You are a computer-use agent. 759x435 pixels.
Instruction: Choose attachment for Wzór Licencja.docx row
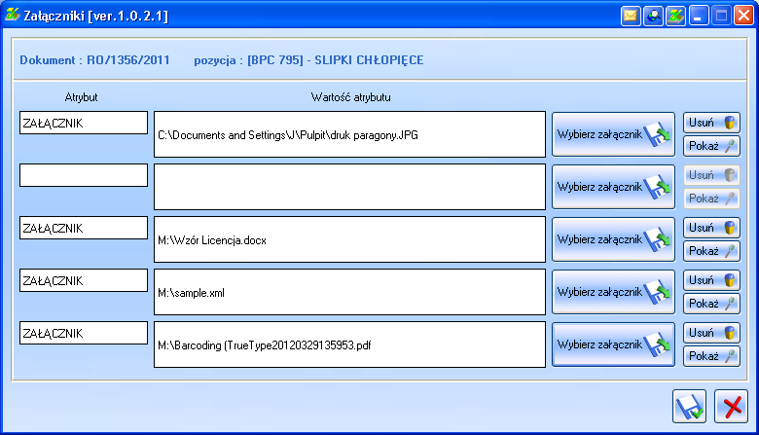[613, 239]
